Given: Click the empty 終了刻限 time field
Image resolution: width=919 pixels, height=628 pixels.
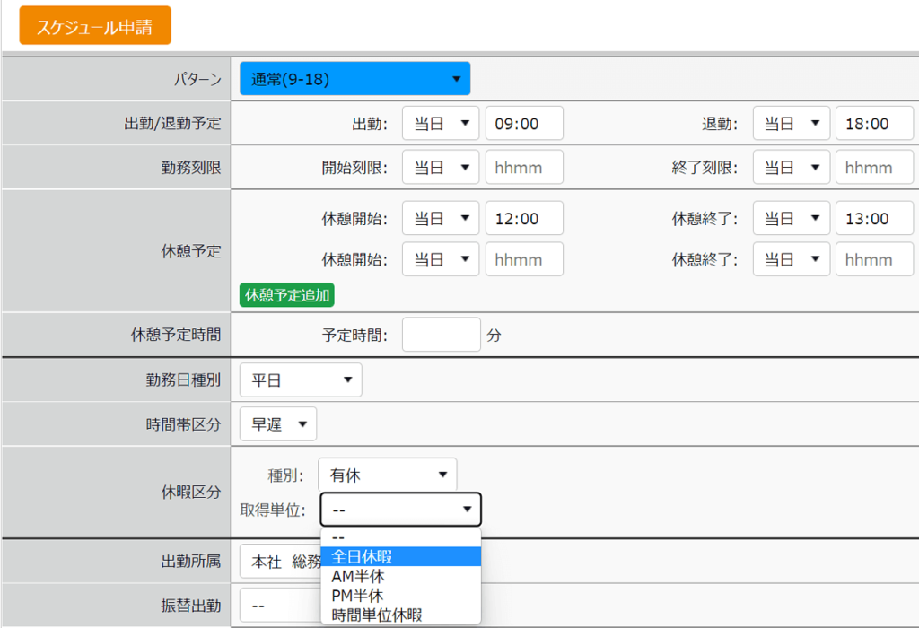Looking at the screenshot, I should click(x=874, y=168).
